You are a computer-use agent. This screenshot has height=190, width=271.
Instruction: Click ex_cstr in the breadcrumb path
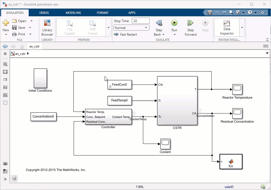20,54
